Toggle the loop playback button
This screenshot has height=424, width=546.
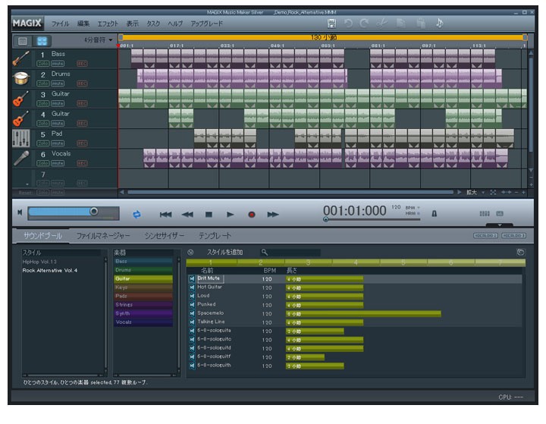point(136,215)
